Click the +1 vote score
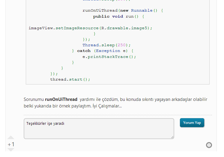 click(11, 144)
